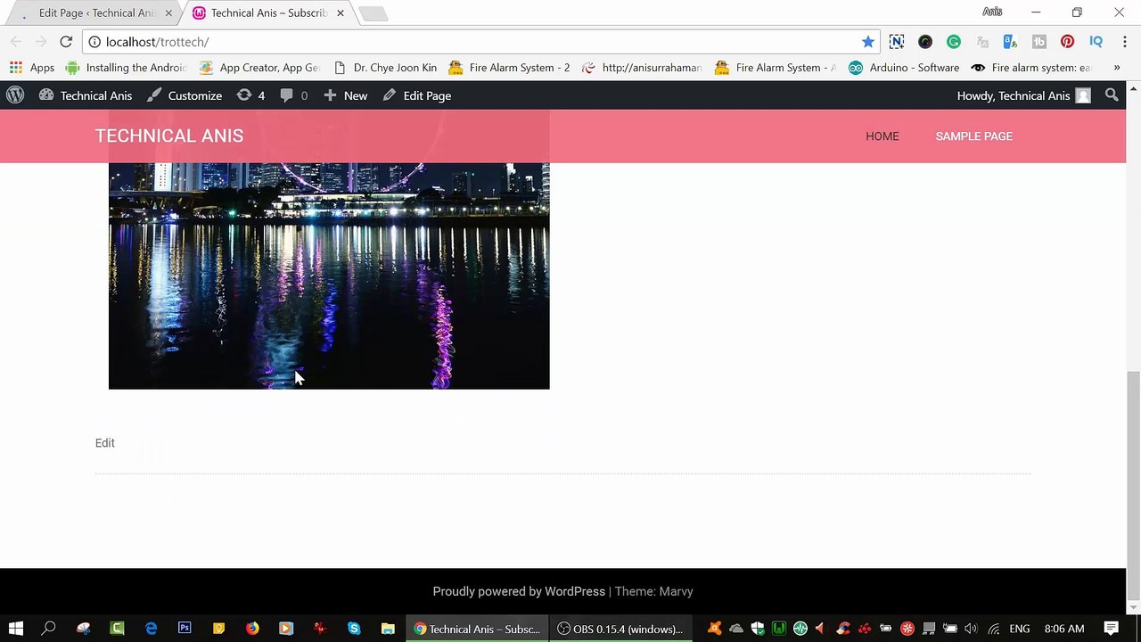Launch Photoshop from the taskbar
This screenshot has width=1141, height=642.
[x=185, y=629]
